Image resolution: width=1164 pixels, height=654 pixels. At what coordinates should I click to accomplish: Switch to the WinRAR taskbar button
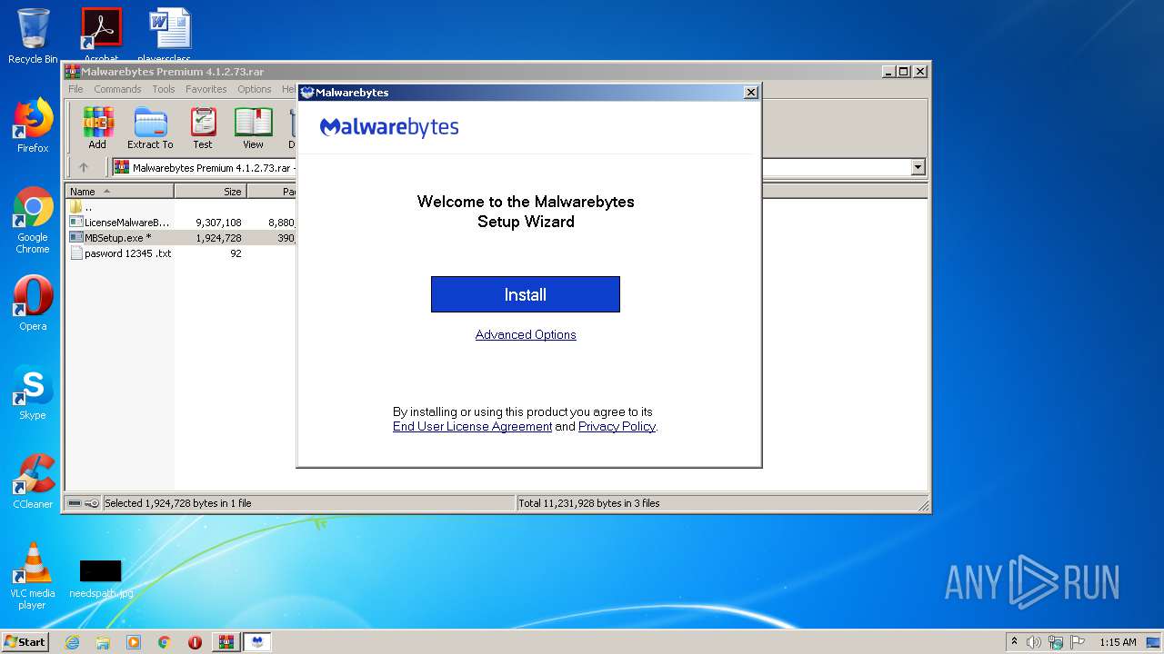pos(226,642)
